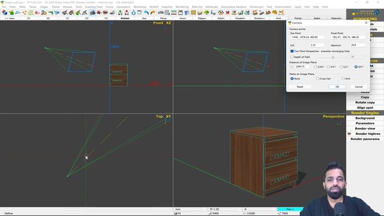
Task: Click the green up-arrow import icon
Action: 120,13
